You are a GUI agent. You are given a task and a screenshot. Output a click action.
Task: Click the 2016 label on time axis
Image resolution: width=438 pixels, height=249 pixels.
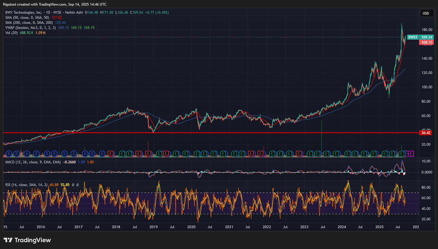[x=41, y=228]
